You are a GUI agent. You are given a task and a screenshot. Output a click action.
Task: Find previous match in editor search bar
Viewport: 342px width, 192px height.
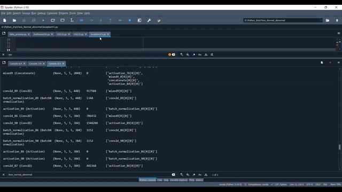coord(182,54)
